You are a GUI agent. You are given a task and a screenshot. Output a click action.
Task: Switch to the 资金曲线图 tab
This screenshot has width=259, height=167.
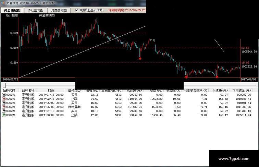coord(12,10)
